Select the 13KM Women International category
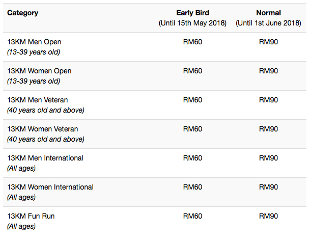 tap(50, 187)
